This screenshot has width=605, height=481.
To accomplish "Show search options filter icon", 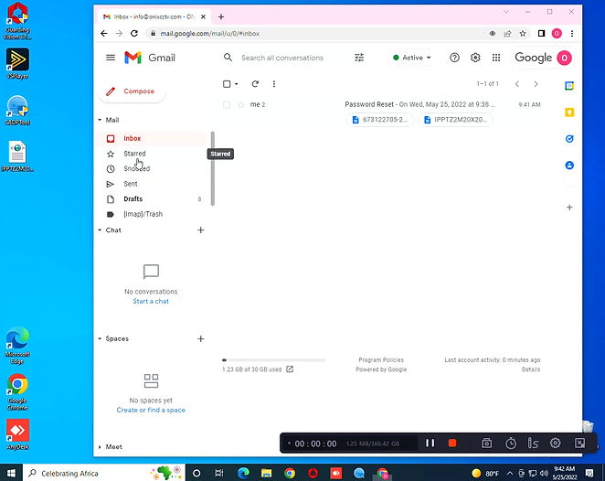I will tap(359, 58).
